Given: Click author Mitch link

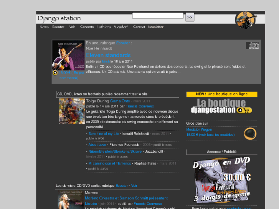Looking at the screenshot, I should pyautogui.click(x=106, y=61).
